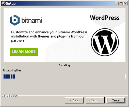Click the InstallBuilder label
129x107 pixels.
pos(9,96)
